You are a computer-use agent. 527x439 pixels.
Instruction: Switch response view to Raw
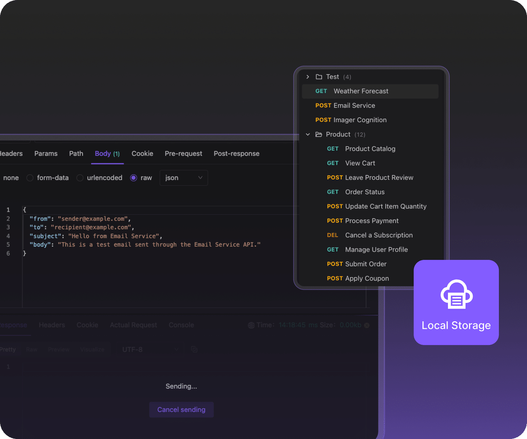(31, 349)
